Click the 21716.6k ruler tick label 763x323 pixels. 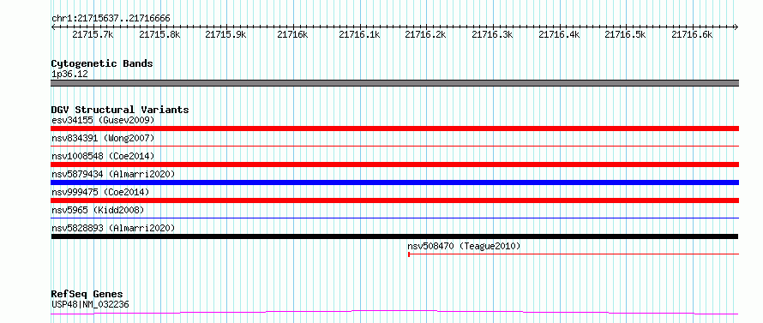point(692,34)
